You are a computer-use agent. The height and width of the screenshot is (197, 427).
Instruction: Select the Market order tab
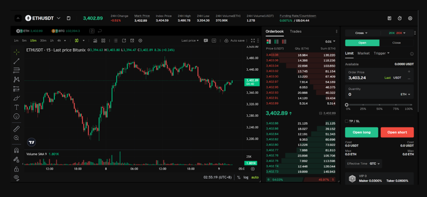click(364, 53)
